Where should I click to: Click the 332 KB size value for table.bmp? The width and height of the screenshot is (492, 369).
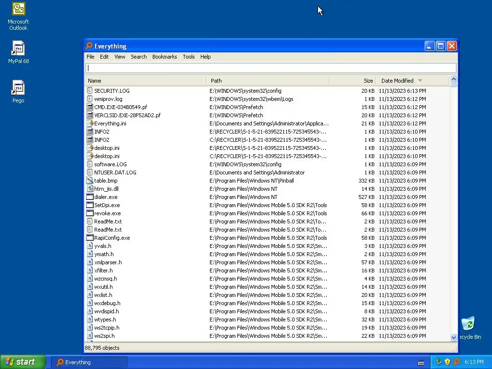[x=366, y=181]
